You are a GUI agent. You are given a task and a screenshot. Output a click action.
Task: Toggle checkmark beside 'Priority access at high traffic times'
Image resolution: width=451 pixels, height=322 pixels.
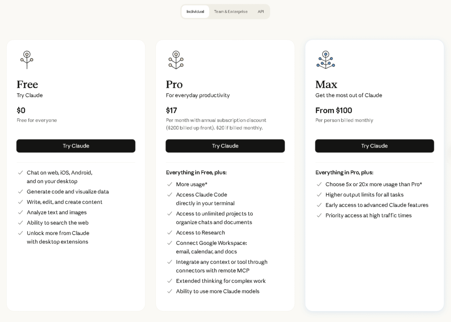point(319,215)
